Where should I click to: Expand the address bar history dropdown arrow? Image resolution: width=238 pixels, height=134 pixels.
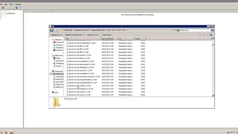(174, 30)
